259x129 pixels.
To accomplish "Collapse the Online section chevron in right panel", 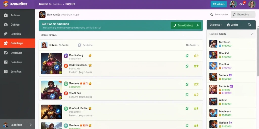I will [x=252, y=34].
